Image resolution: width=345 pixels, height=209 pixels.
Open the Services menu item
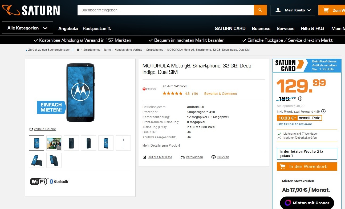[x=286, y=28]
